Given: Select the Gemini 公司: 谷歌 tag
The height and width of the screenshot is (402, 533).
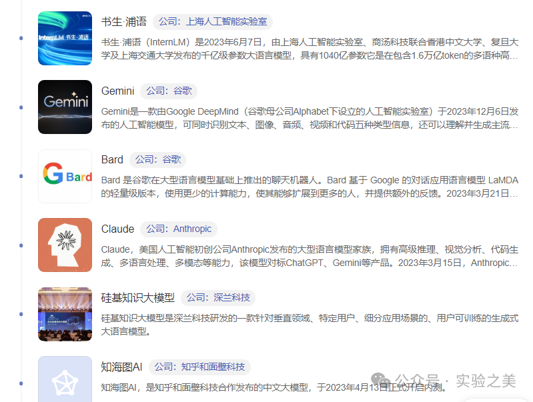Looking at the screenshot, I should pos(169,91).
